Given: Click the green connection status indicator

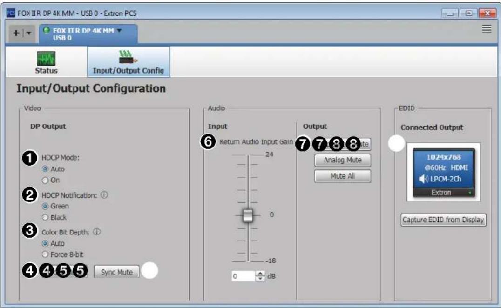Looking at the screenshot, I should 47,30.
